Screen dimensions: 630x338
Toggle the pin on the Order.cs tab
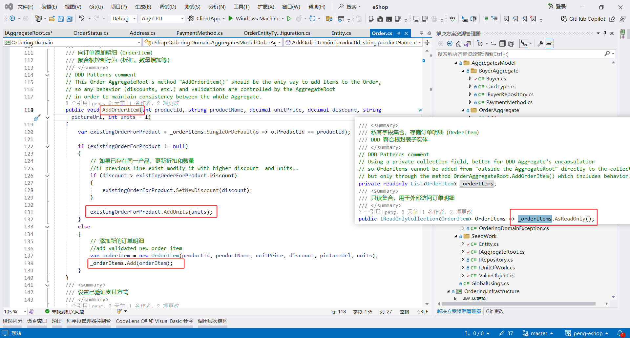click(x=399, y=33)
